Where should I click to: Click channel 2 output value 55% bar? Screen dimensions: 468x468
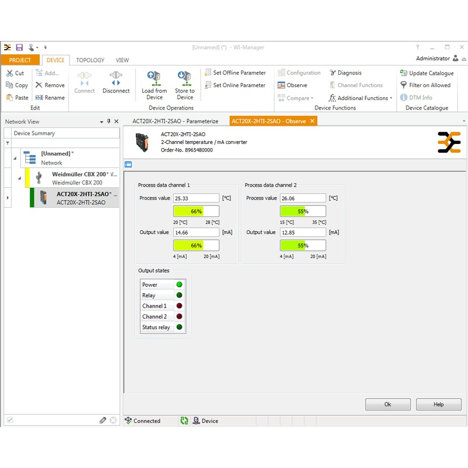pyautogui.click(x=303, y=245)
